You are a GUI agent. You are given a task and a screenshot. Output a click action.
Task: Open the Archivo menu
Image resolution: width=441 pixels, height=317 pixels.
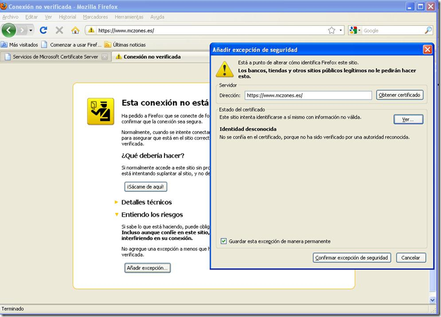pos(11,17)
